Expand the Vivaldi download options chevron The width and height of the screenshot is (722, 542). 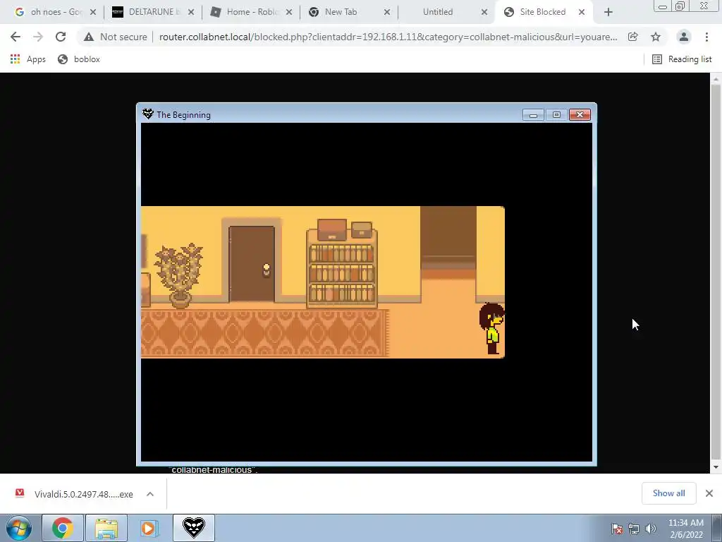[x=150, y=493]
